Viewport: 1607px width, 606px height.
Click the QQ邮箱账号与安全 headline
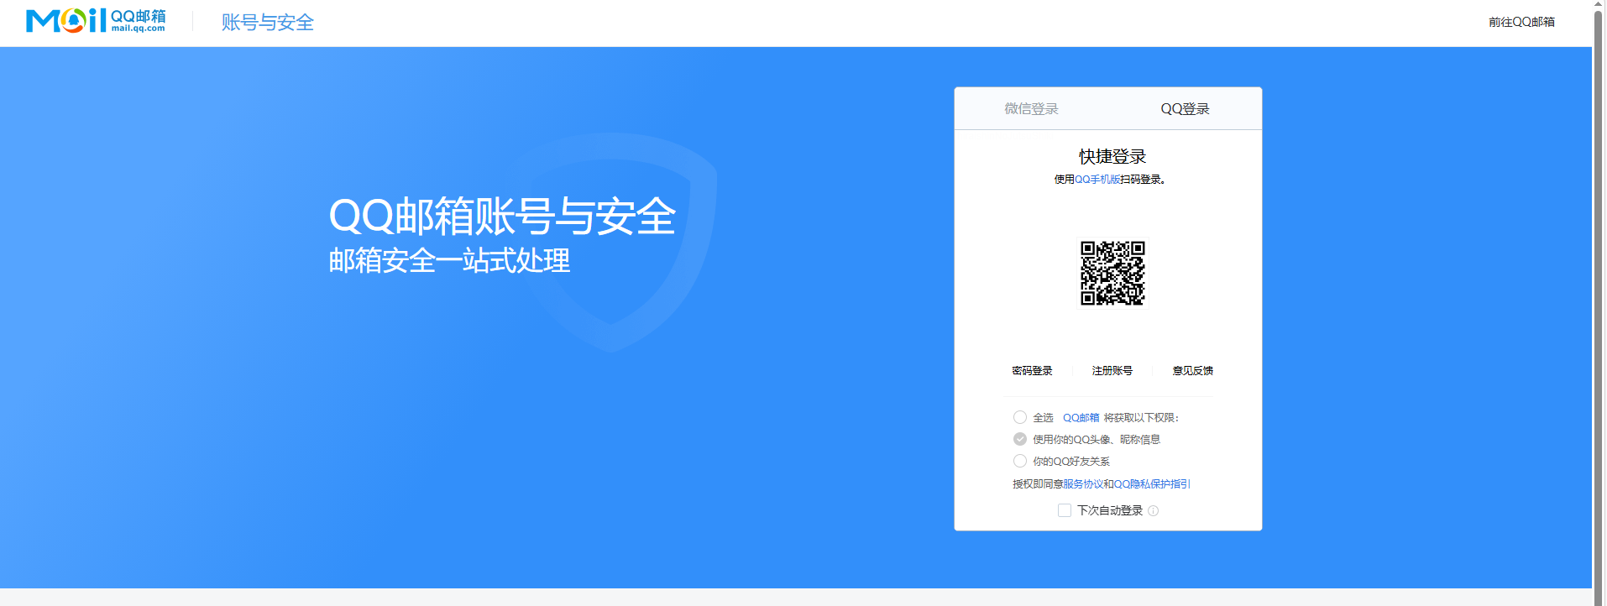tap(502, 217)
